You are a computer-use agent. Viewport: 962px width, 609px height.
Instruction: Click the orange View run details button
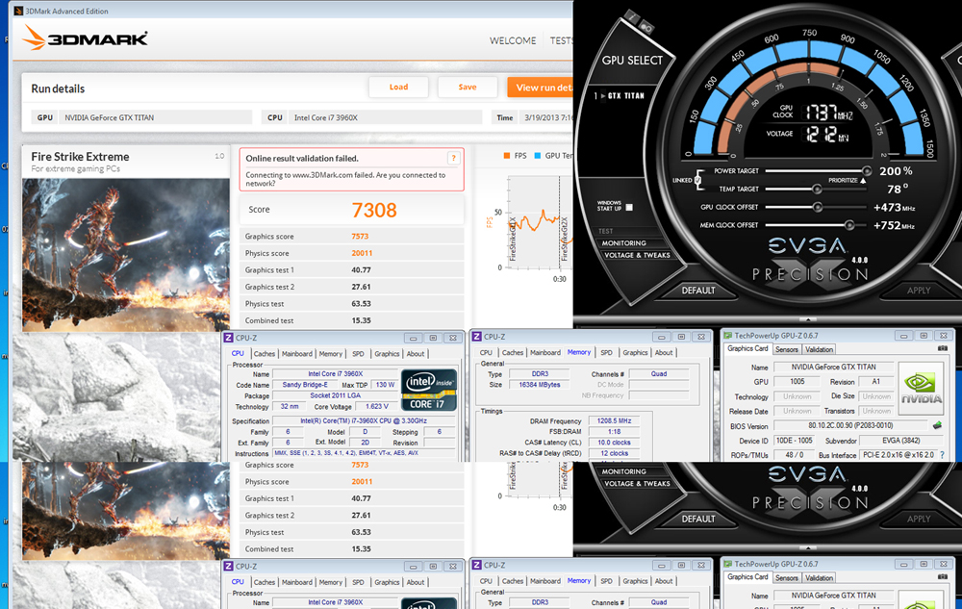tap(540, 88)
